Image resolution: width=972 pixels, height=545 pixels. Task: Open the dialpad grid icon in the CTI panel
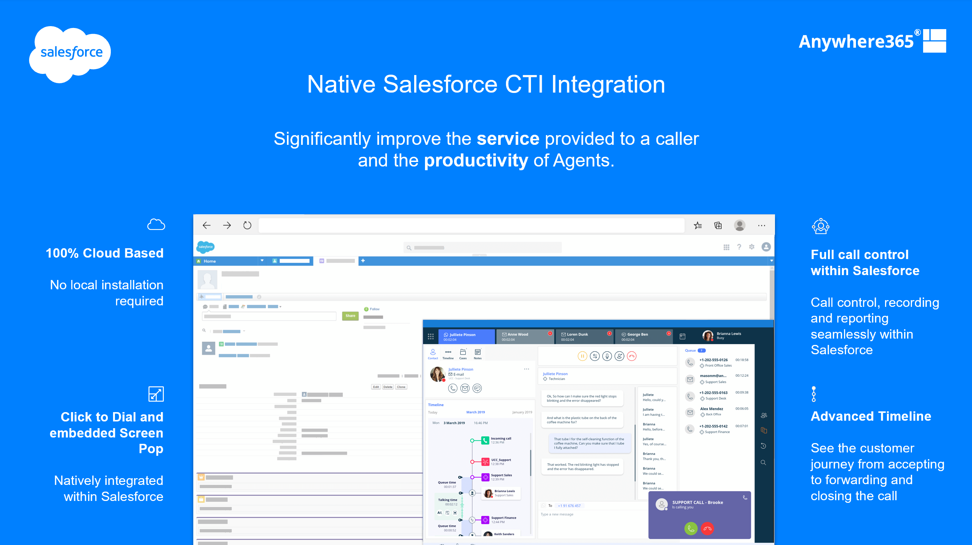tap(431, 337)
